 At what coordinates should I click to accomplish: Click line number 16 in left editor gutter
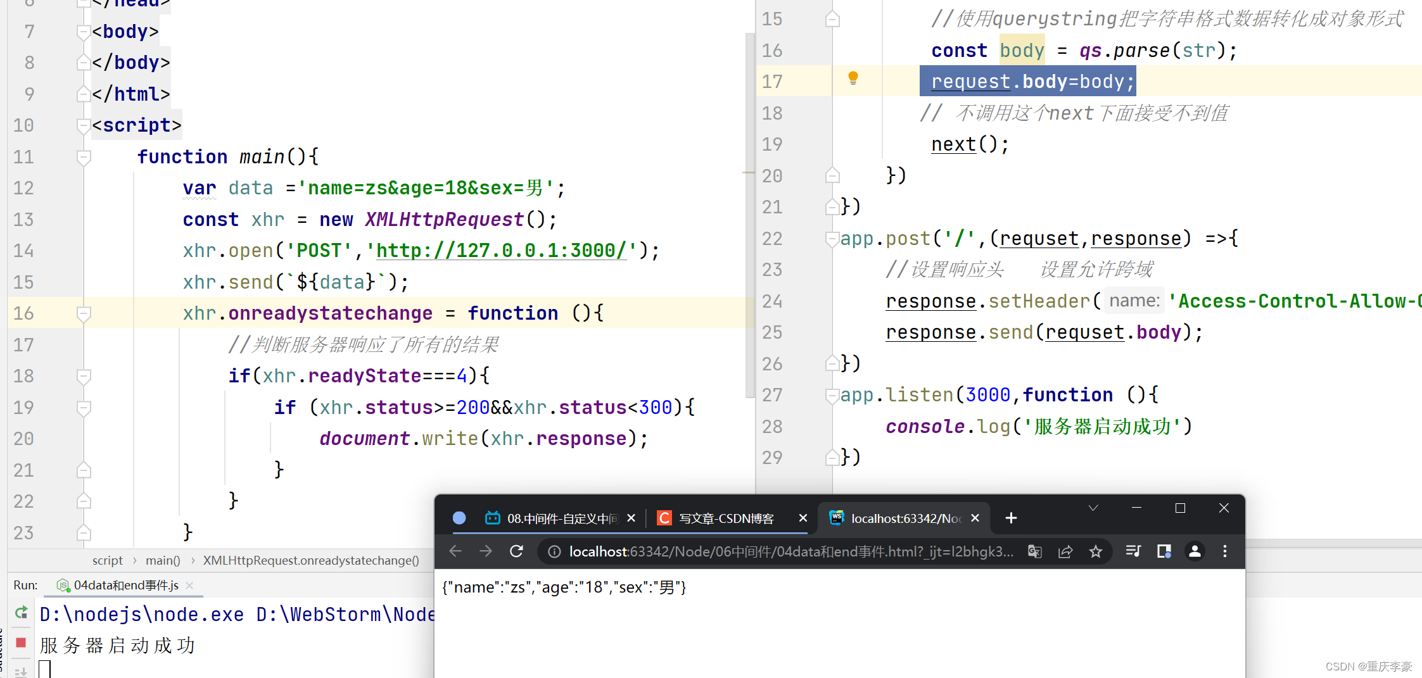tap(23, 313)
